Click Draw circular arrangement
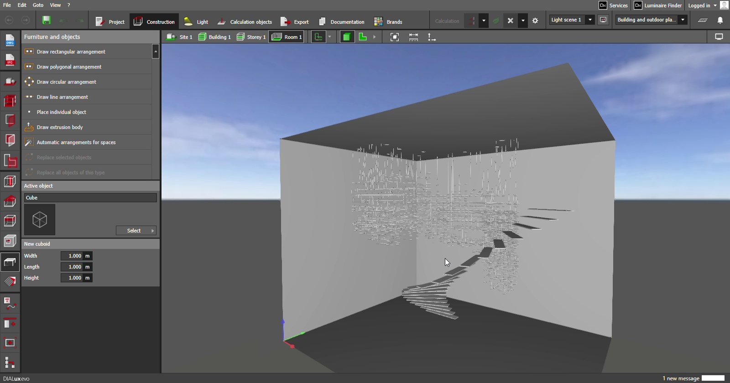Image resolution: width=730 pixels, height=383 pixels. pyautogui.click(x=87, y=82)
